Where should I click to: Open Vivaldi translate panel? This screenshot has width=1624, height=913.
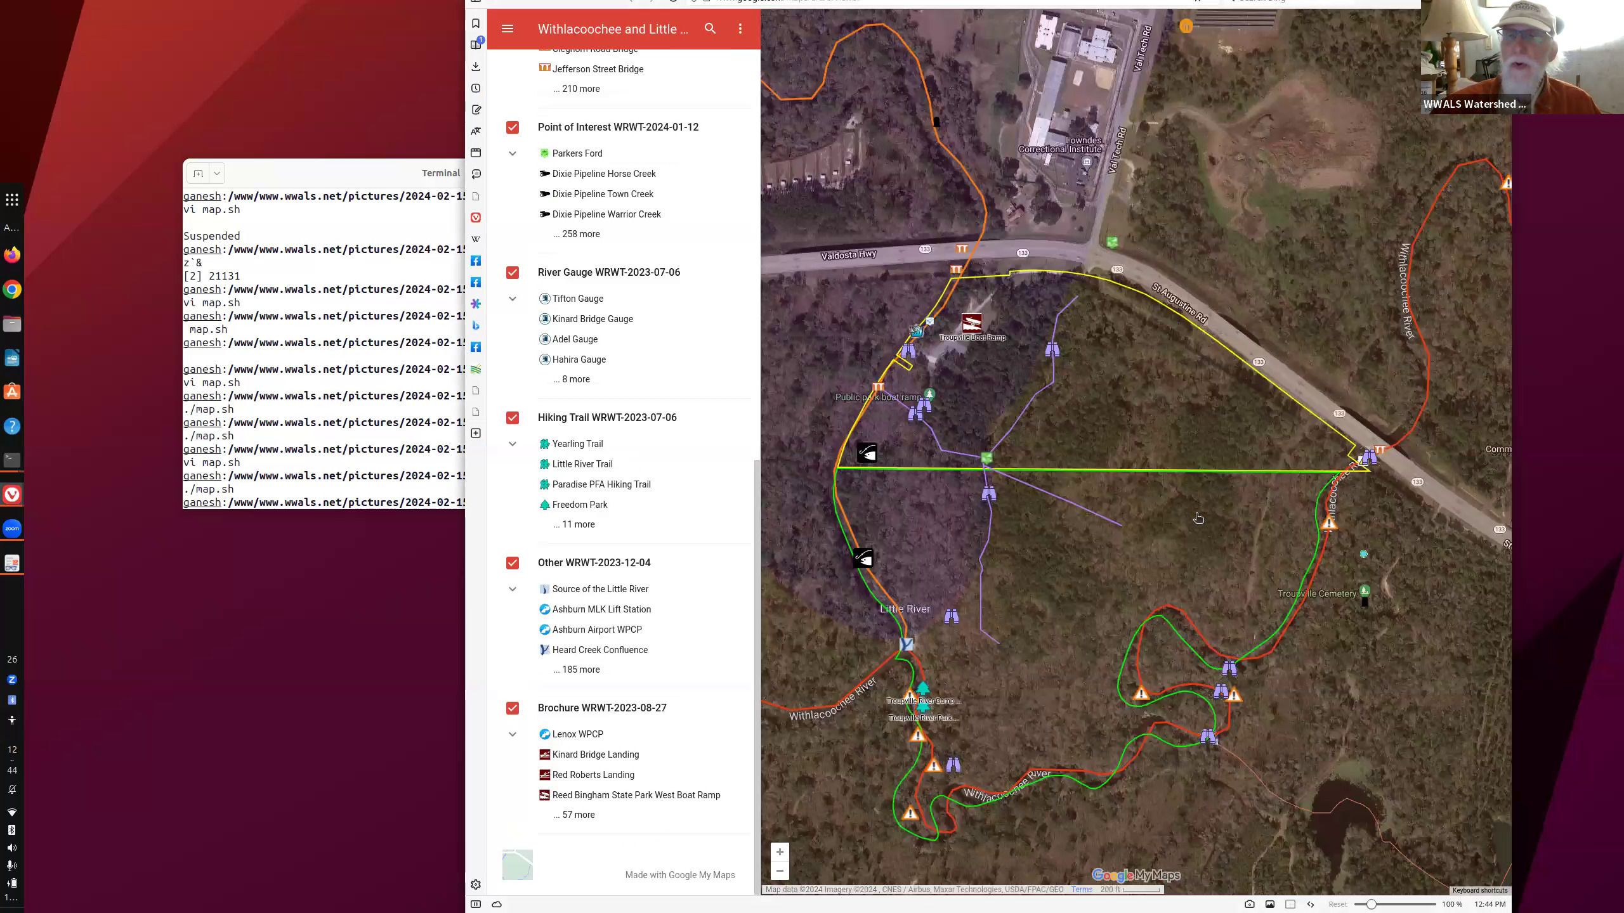click(x=476, y=131)
